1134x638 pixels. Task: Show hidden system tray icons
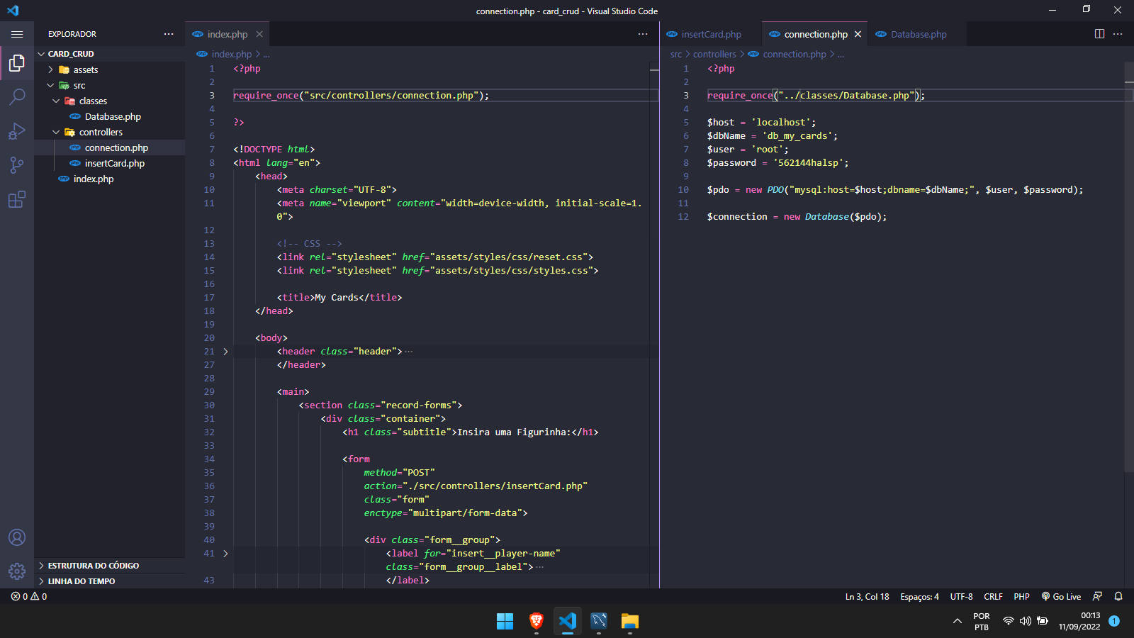pyautogui.click(x=958, y=621)
